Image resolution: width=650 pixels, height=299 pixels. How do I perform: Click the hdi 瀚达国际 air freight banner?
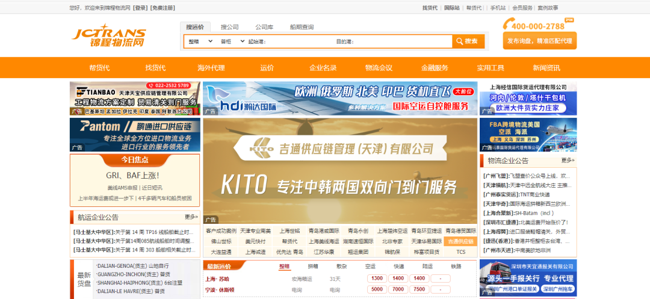tap(340, 98)
